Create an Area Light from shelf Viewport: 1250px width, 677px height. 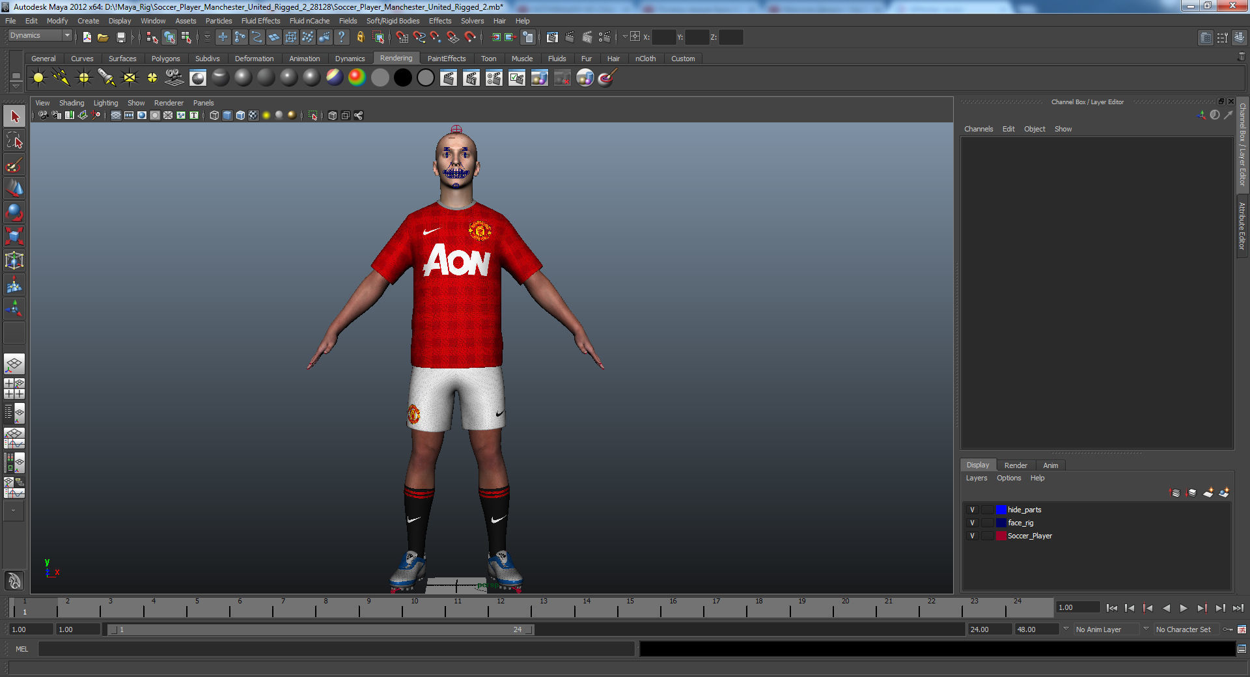click(130, 78)
